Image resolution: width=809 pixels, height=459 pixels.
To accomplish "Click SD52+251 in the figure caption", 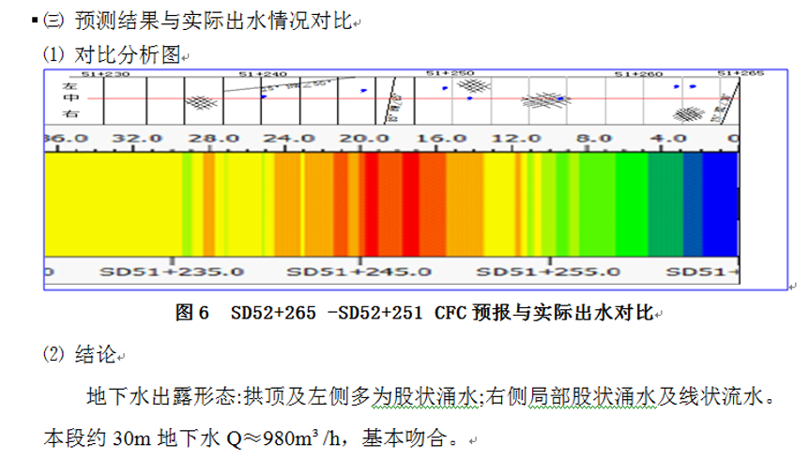I will [x=380, y=313].
